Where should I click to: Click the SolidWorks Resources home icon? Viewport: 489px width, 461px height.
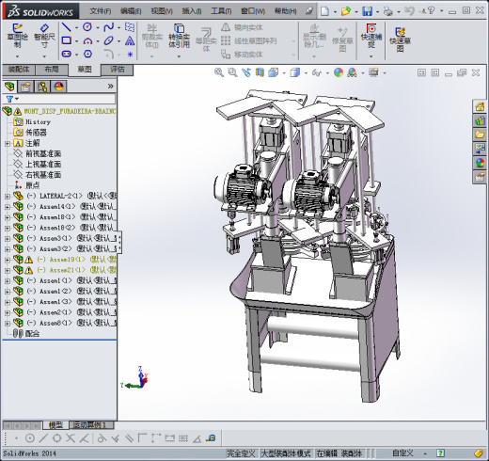click(480, 106)
